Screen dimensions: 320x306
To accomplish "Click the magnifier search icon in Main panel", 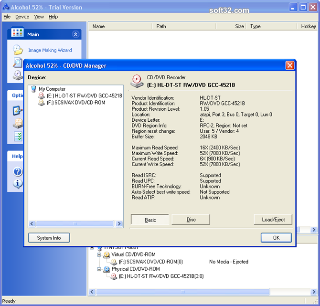I will click(x=18, y=63).
